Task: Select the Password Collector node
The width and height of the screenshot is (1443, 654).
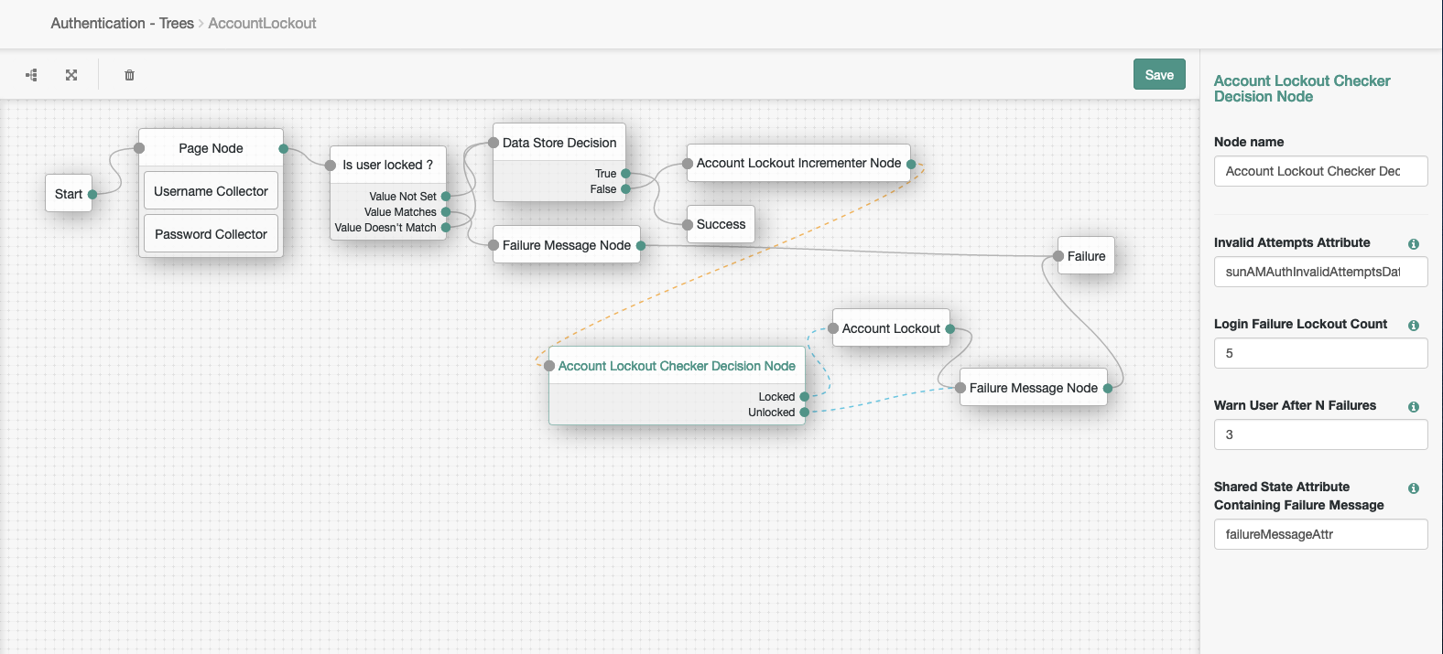Action: (x=211, y=234)
